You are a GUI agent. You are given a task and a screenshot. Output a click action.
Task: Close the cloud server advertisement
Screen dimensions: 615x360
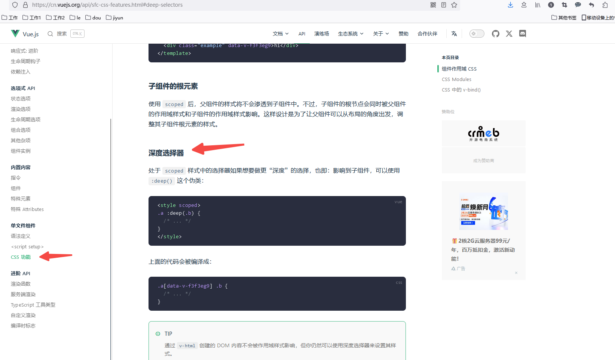tap(516, 273)
